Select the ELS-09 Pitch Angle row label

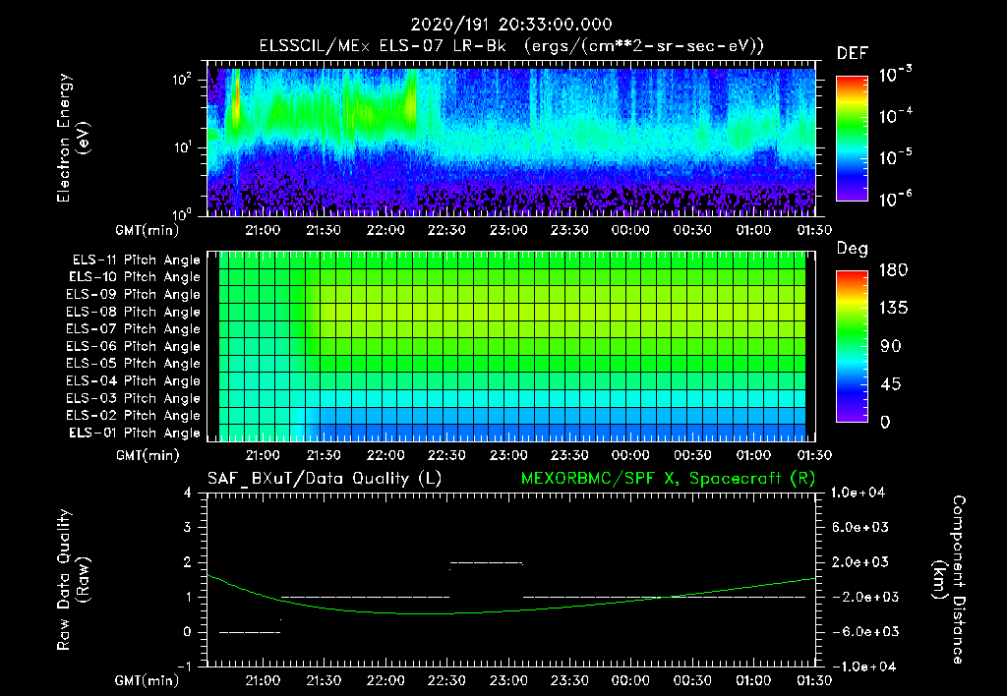point(134,295)
